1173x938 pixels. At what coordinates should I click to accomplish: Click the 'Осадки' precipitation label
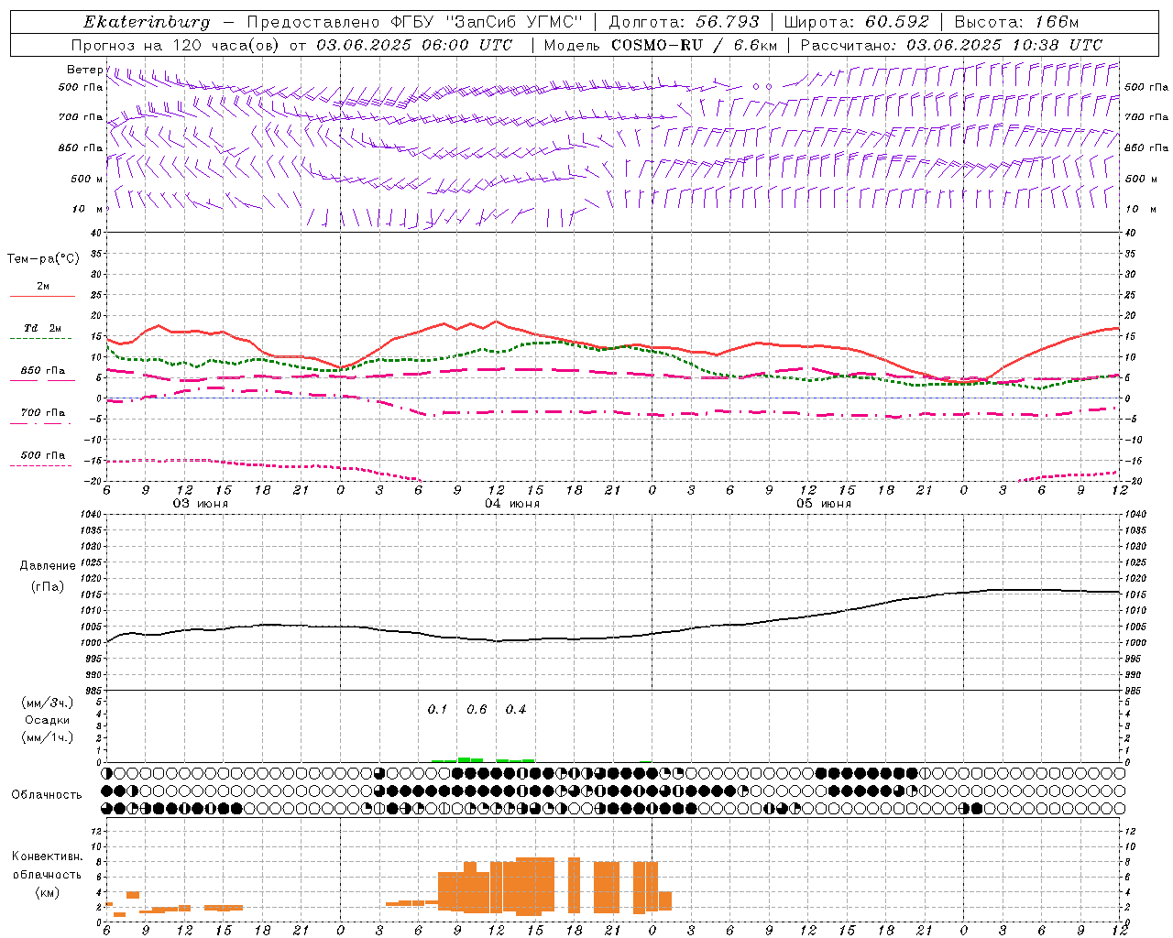(x=48, y=720)
